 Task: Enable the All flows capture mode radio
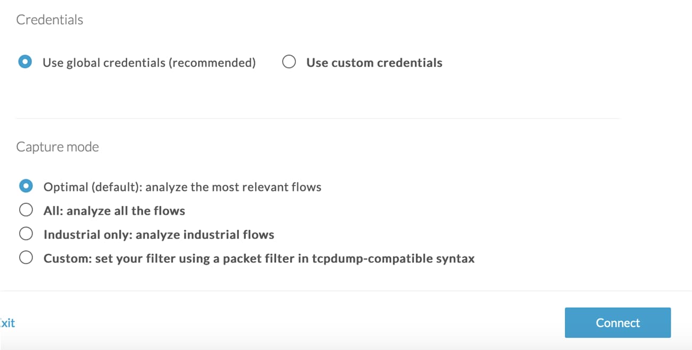pyautogui.click(x=26, y=211)
